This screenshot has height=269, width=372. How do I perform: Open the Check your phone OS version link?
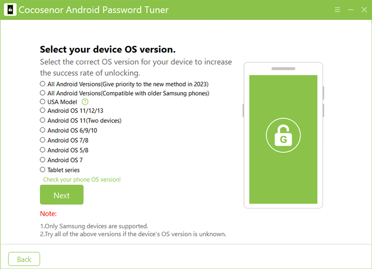tap(82, 179)
